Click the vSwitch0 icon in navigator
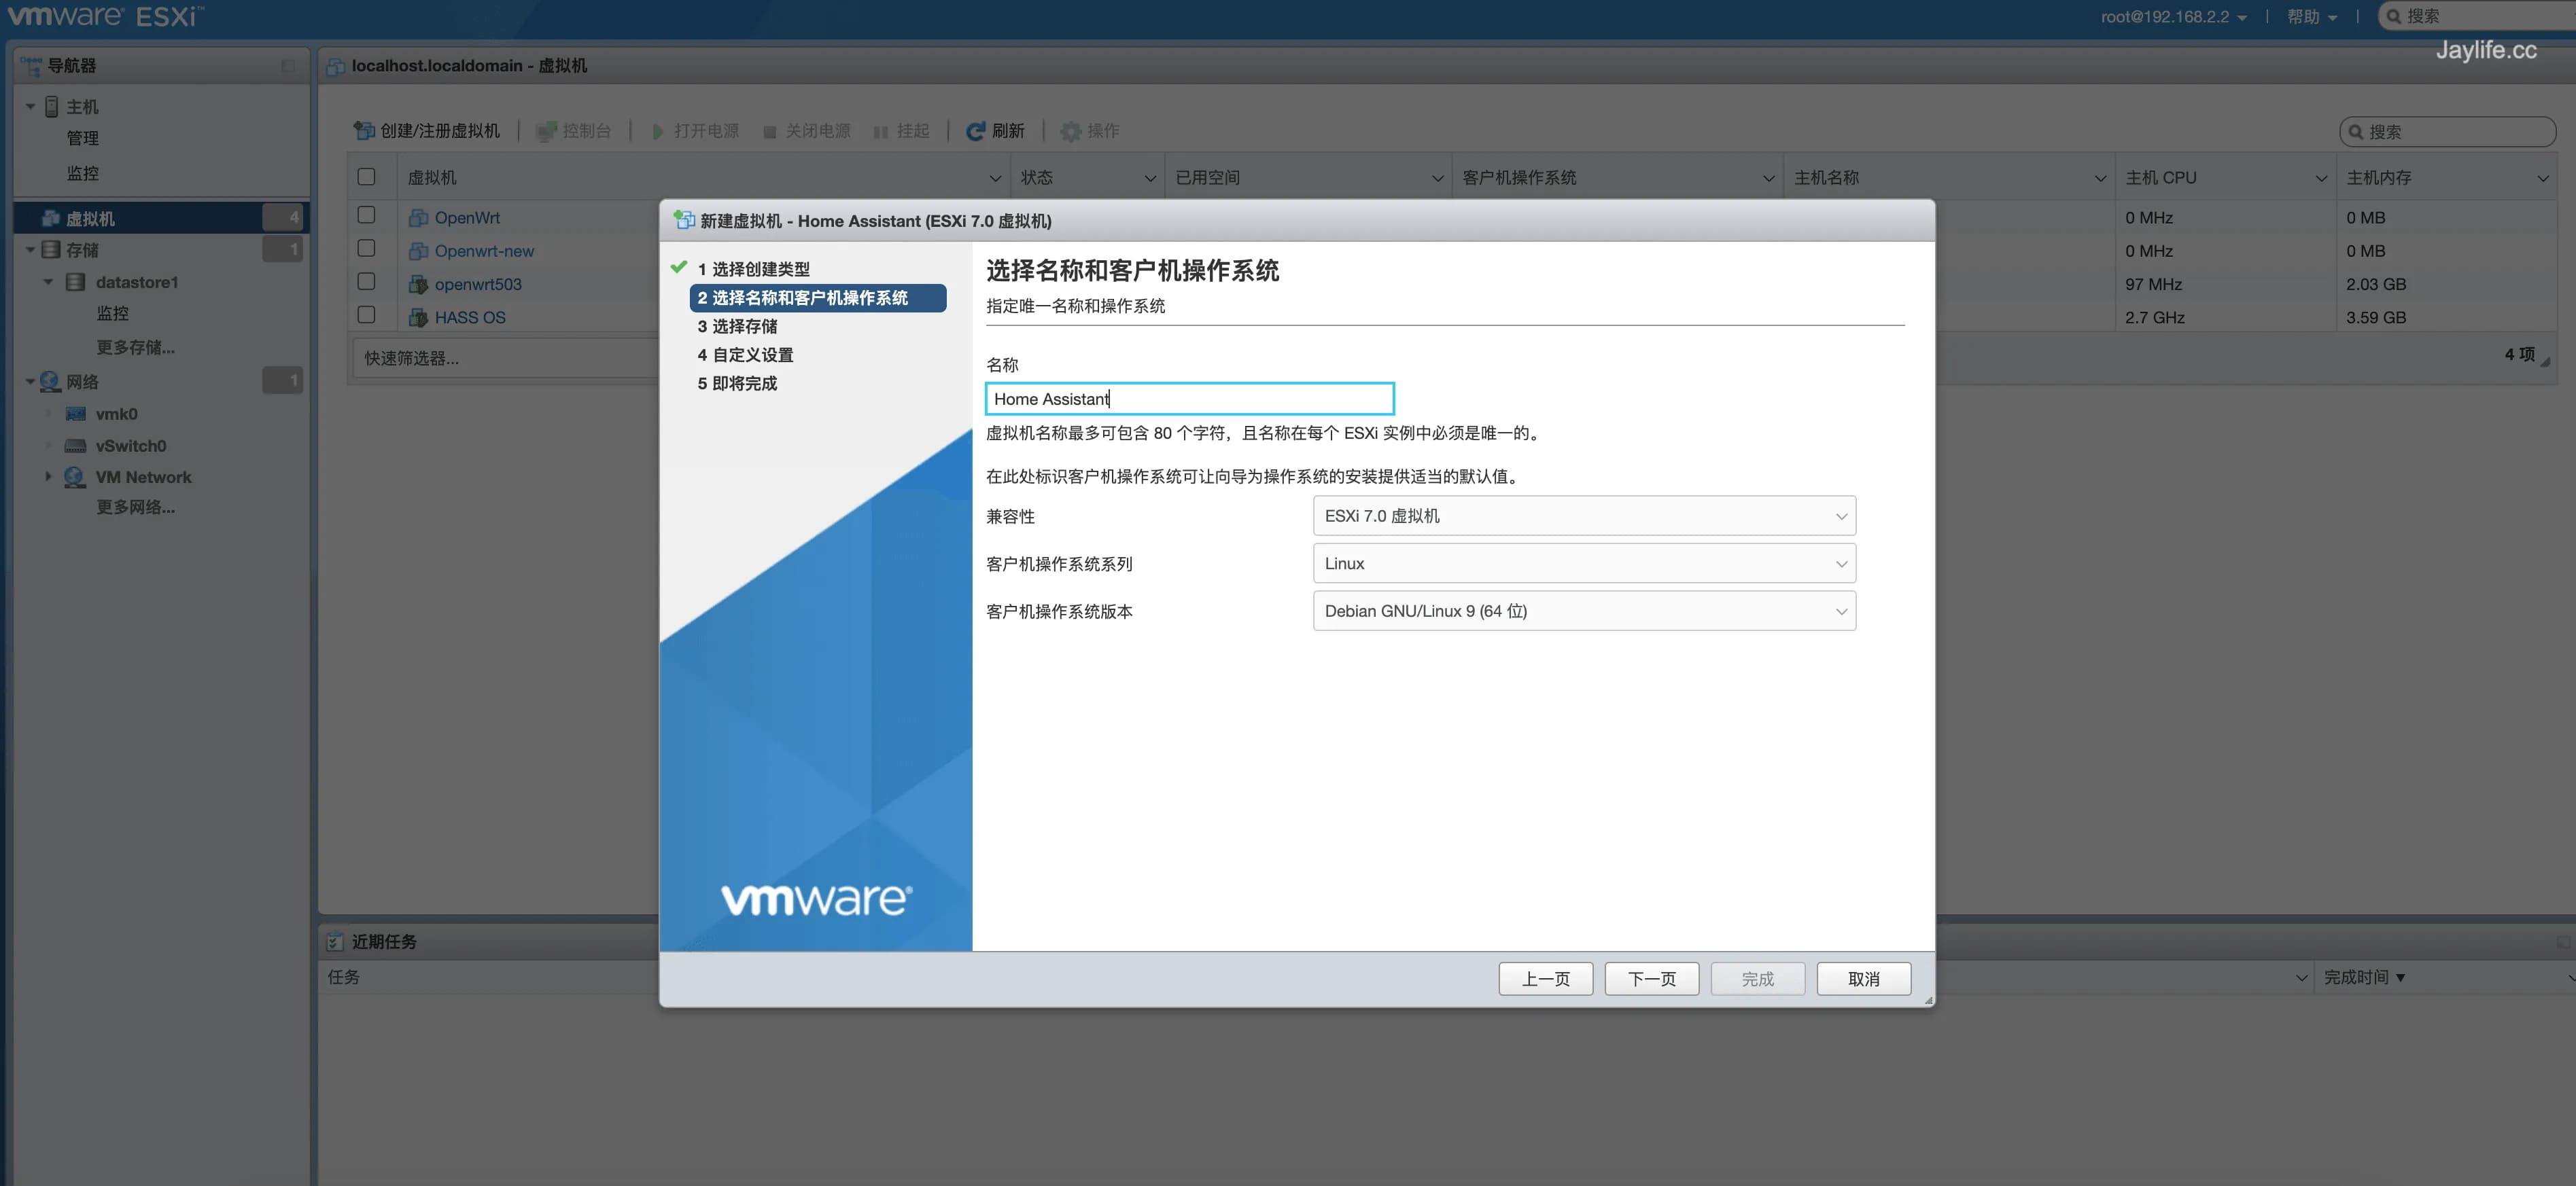2576x1186 pixels. (75, 446)
